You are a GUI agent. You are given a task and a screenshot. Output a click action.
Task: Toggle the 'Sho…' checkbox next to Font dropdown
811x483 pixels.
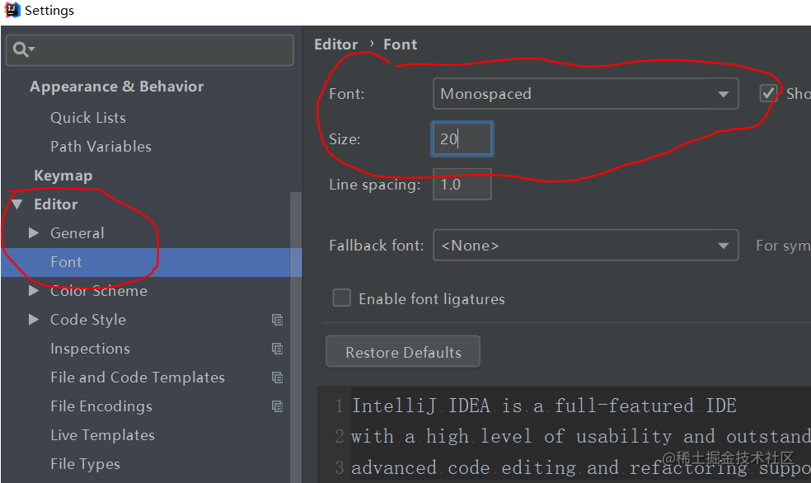[768, 94]
